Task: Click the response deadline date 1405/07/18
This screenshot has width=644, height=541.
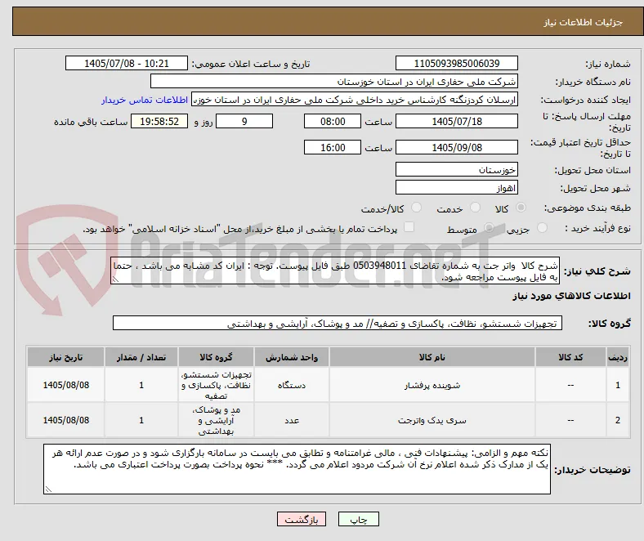Action: coord(457,121)
